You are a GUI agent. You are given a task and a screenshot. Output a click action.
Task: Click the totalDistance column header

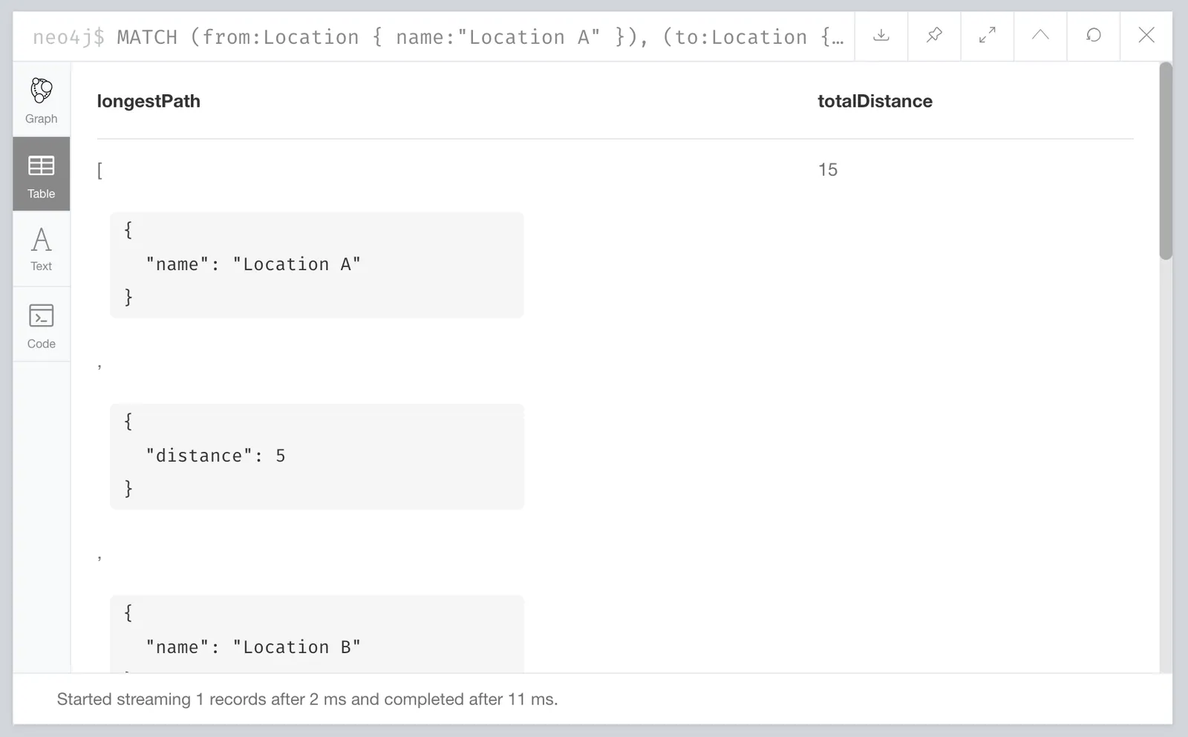click(x=875, y=101)
